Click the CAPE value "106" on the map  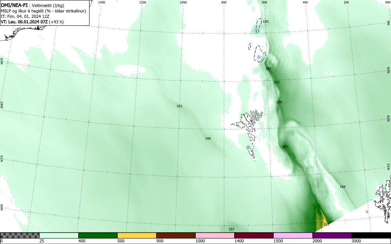tap(208, 138)
